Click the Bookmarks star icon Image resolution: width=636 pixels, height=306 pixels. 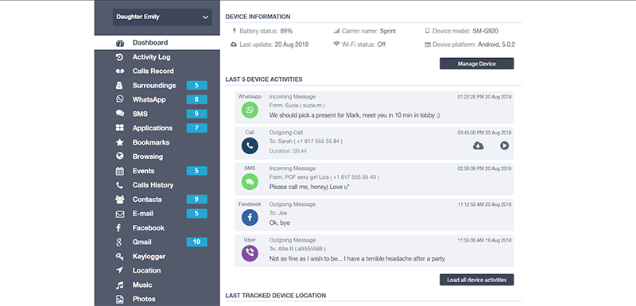[x=120, y=142]
